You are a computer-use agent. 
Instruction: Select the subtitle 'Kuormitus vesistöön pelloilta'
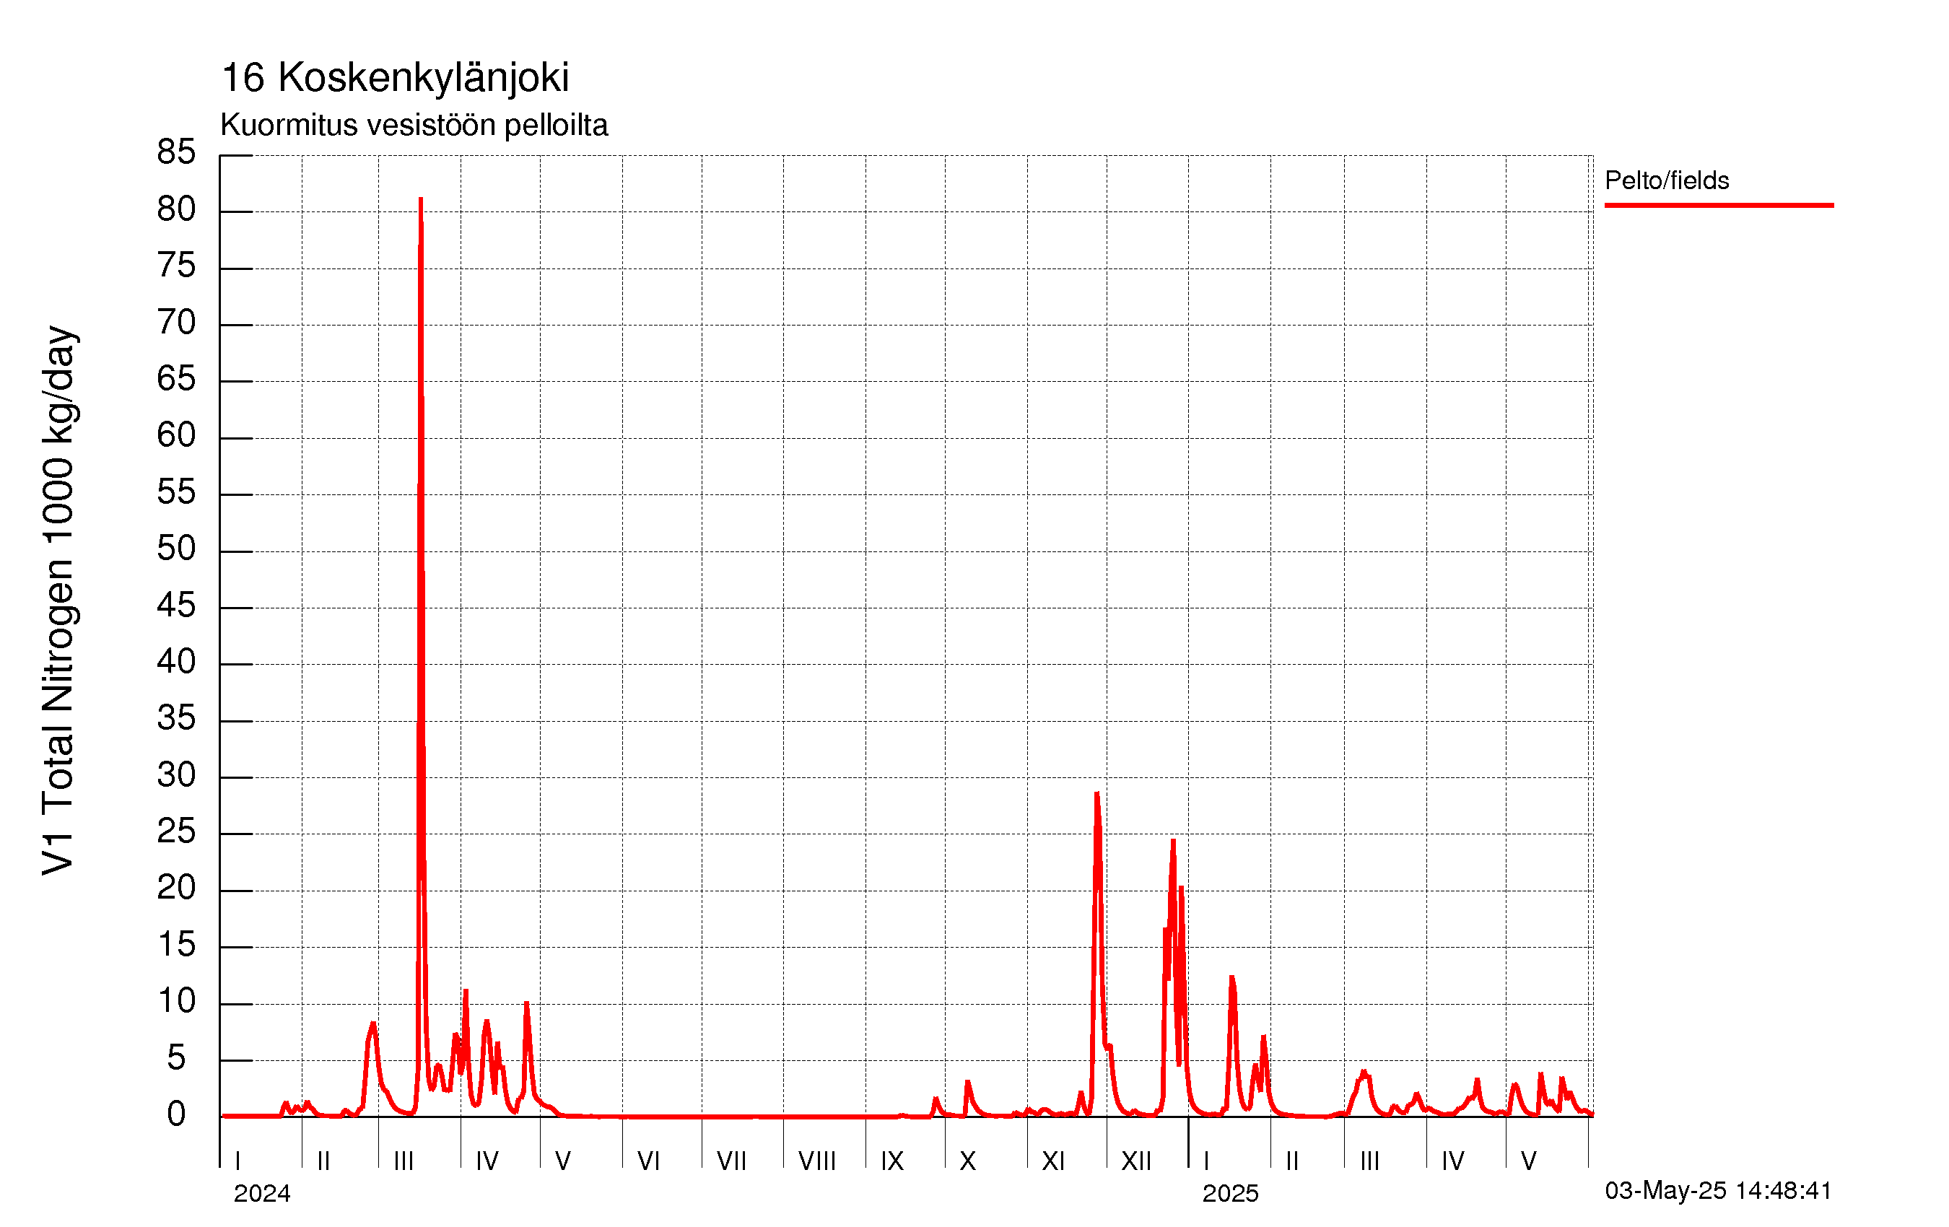pyautogui.click(x=414, y=126)
